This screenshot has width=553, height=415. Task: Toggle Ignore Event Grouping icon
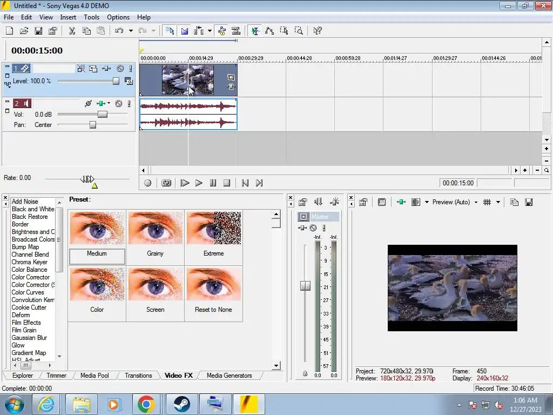(x=236, y=31)
